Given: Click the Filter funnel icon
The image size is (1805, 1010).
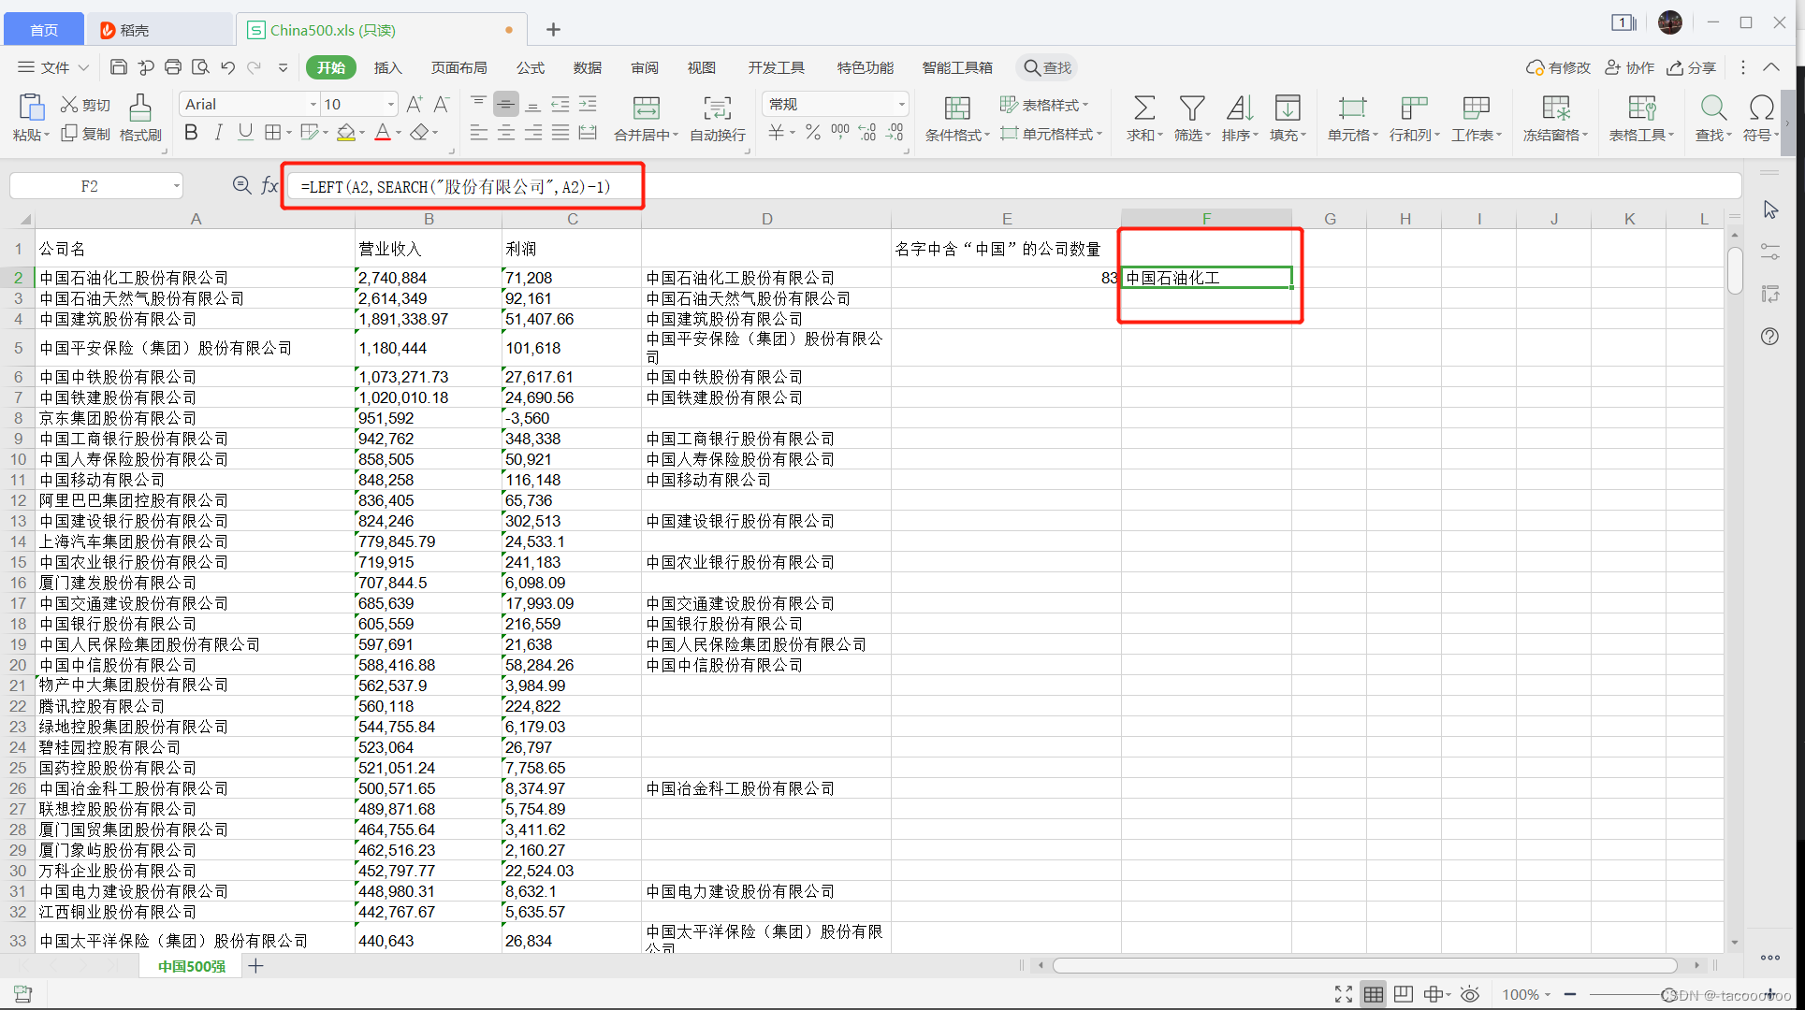Looking at the screenshot, I should click(x=1192, y=108).
